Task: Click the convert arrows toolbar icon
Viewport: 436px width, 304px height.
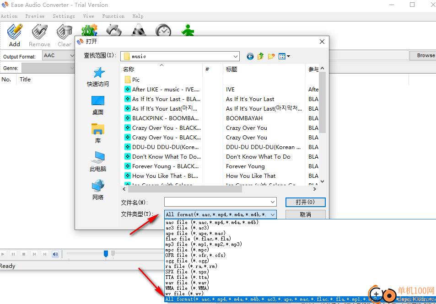Action: coord(114,30)
